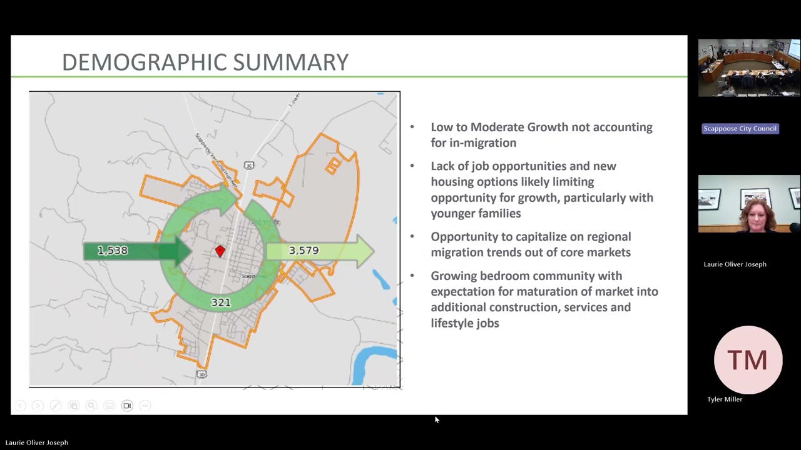Open more slideshow options ellipsis

145,406
